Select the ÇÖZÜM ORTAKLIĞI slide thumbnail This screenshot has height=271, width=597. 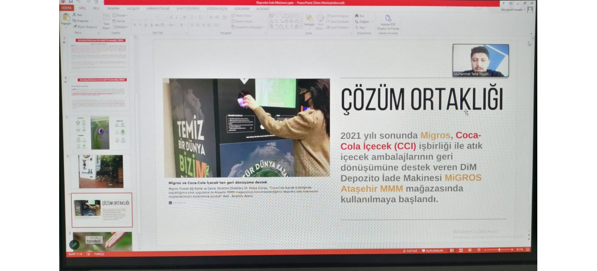(x=101, y=209)
